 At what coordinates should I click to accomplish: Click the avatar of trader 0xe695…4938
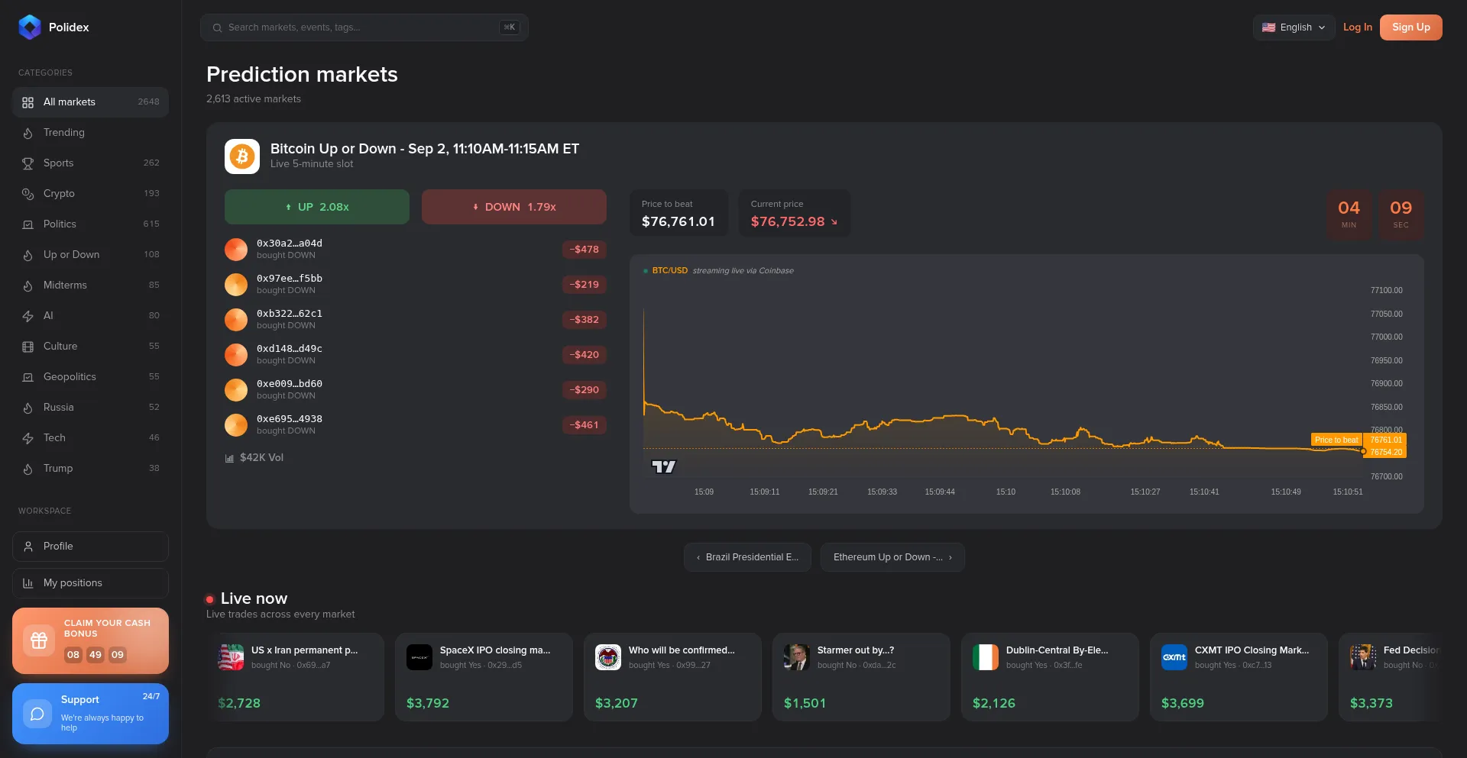point(236,425)
